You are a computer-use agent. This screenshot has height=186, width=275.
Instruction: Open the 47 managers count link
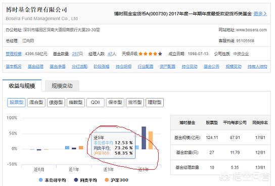110,54
